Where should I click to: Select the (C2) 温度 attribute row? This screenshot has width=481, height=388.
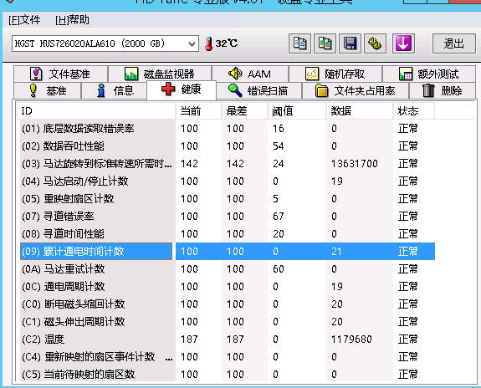228,339
